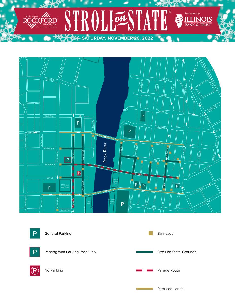Click the Prairie St label
235x305 pixels.
[x=162, y=112]
